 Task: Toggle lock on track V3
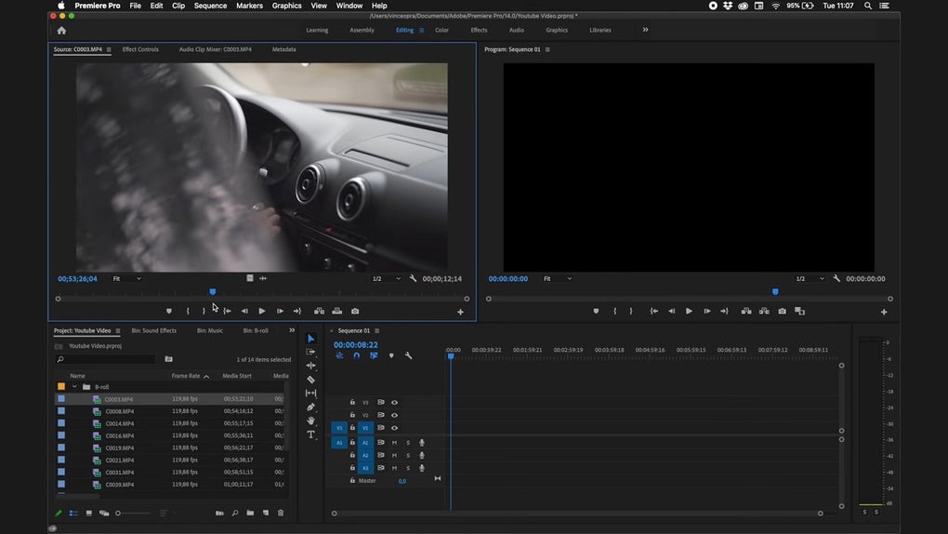coord(352,402)
